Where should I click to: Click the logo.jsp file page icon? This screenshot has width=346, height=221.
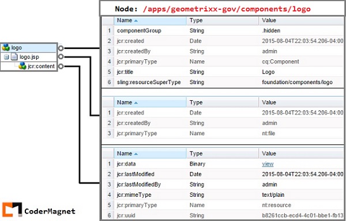(14, 57)
